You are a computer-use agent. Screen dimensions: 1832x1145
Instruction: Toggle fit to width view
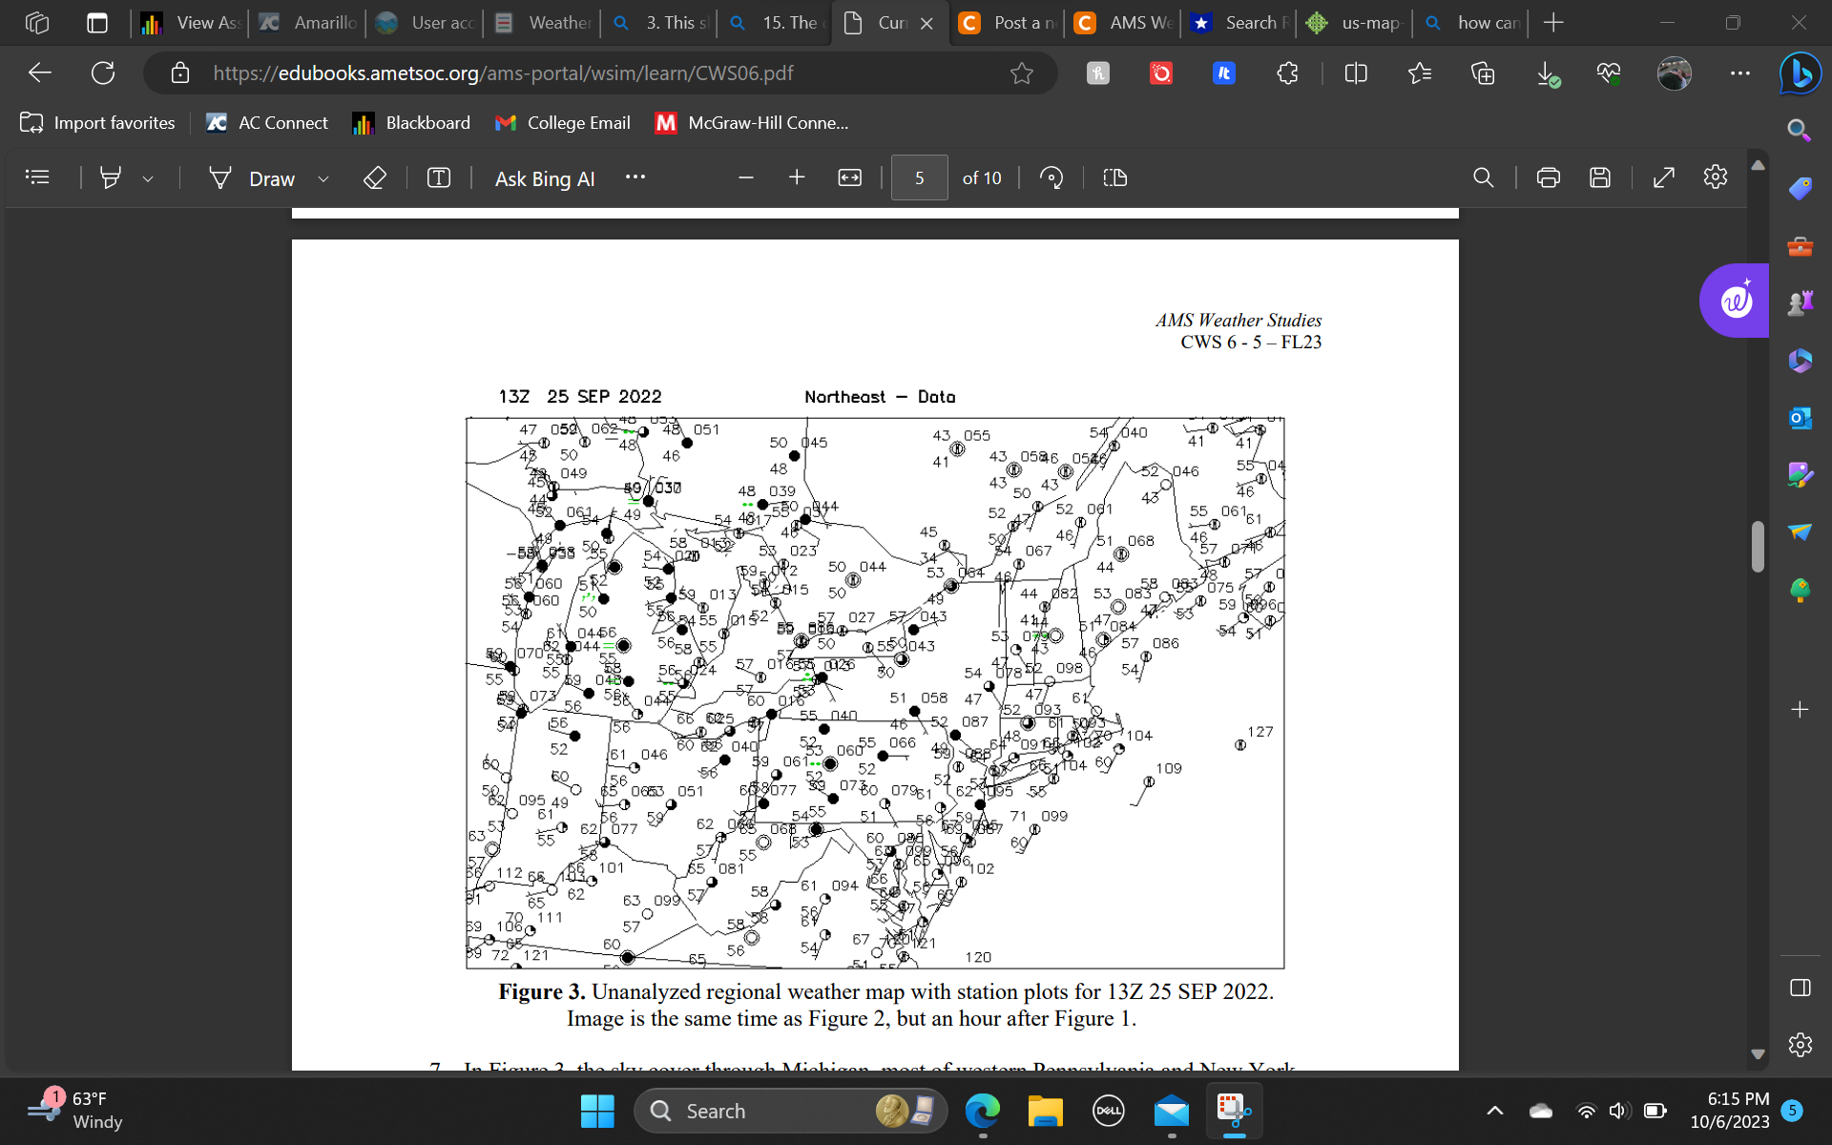(x=849, y=177)
